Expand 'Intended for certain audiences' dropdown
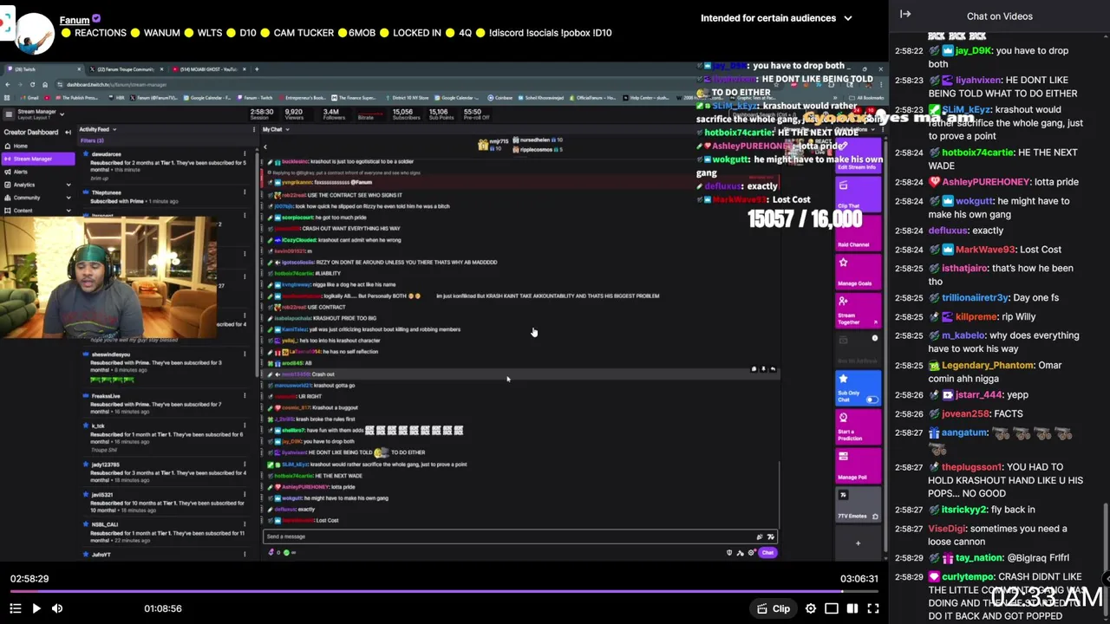This screenshot has height=624, width=1110. tap(776, 17)
